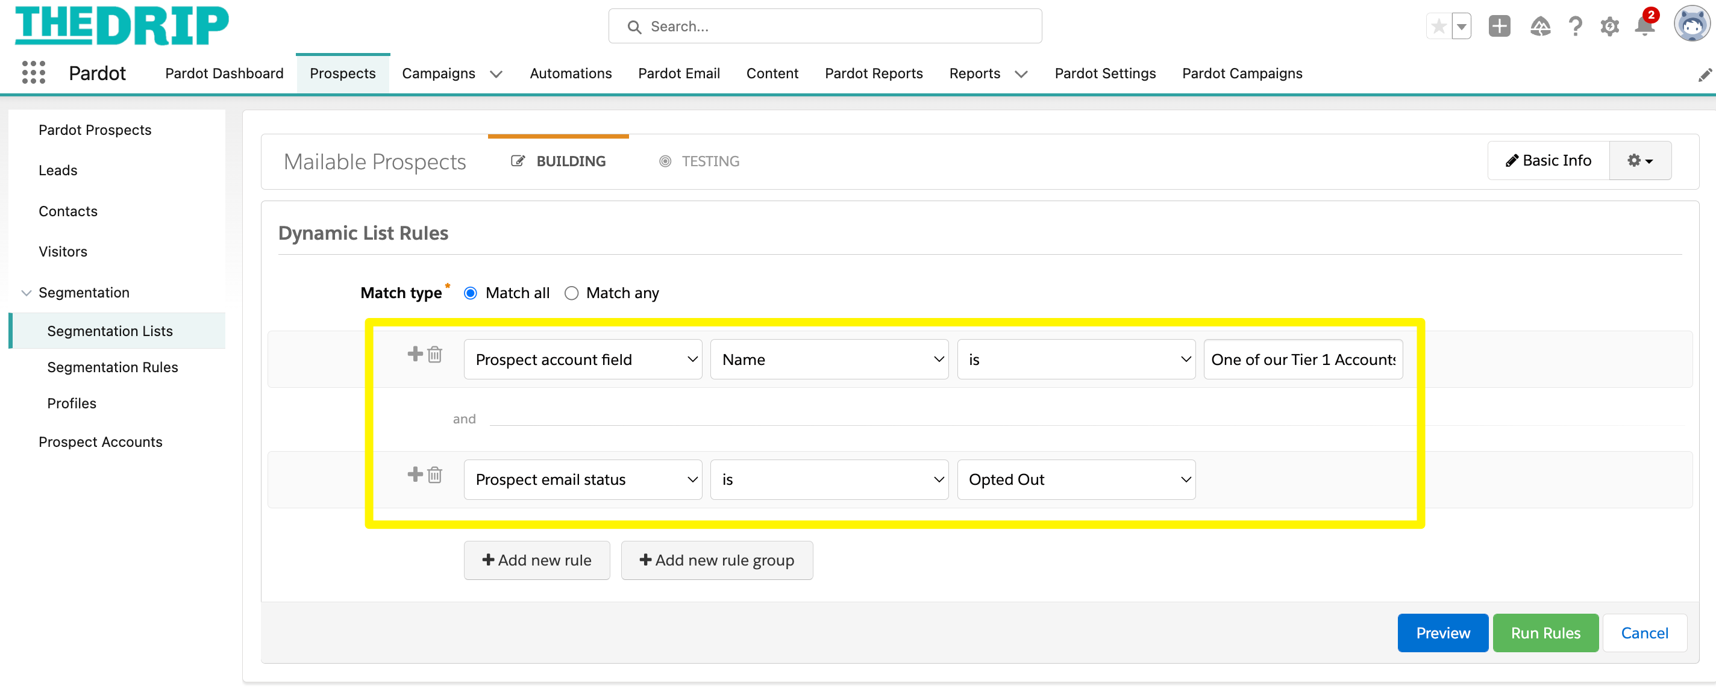Open the Opted Out value dropdown
Image resolution: width=1716 pixels, height=695 pixels.
(1076, 479)
